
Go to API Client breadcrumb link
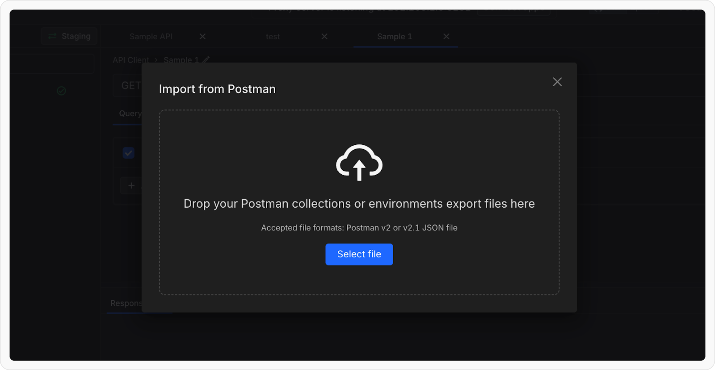(x=130, y=60)
